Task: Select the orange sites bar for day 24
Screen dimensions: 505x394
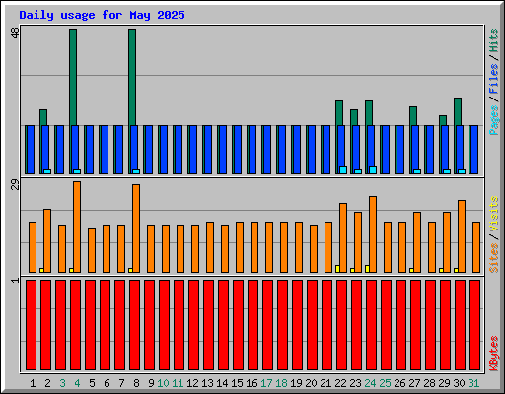Action: coord(373,234)
